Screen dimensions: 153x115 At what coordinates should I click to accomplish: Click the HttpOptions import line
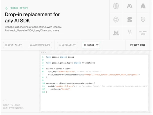pos(70,63)
